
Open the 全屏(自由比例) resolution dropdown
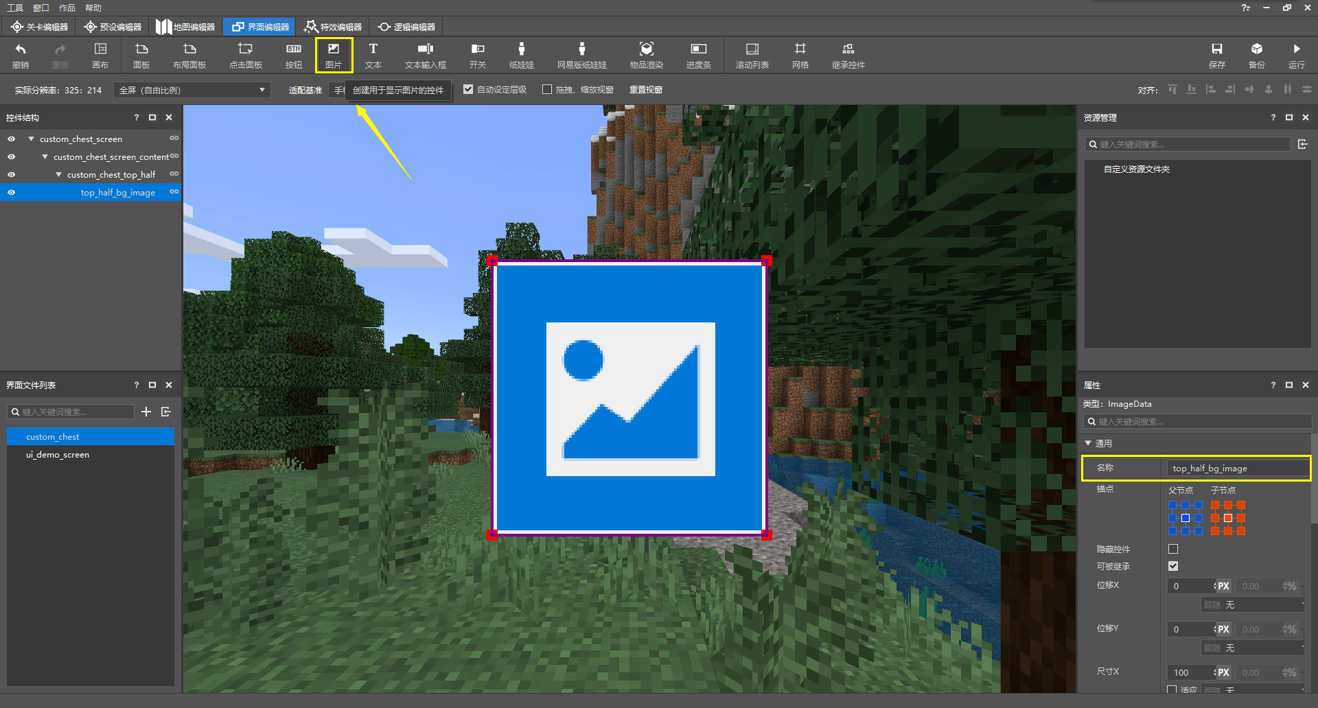pyautogui.click(x=192, y=90)
